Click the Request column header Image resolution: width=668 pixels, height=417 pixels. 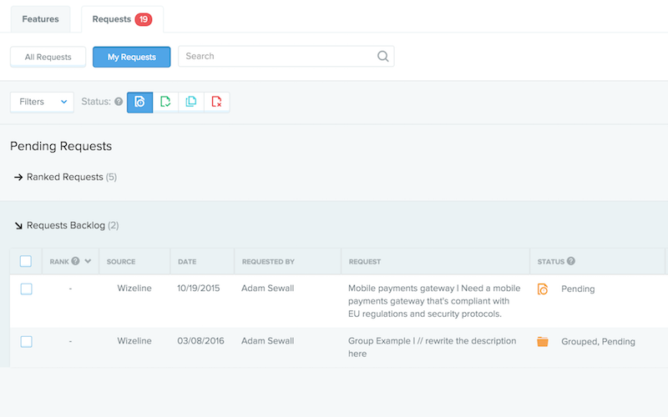point(365,262)
